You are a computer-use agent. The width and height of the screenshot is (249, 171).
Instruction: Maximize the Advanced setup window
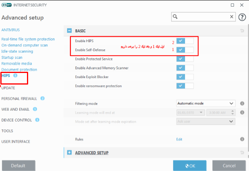click(232, 5)
